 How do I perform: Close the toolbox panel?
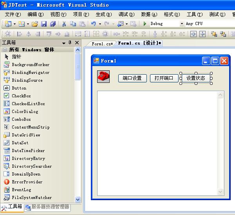click(77, 43)
